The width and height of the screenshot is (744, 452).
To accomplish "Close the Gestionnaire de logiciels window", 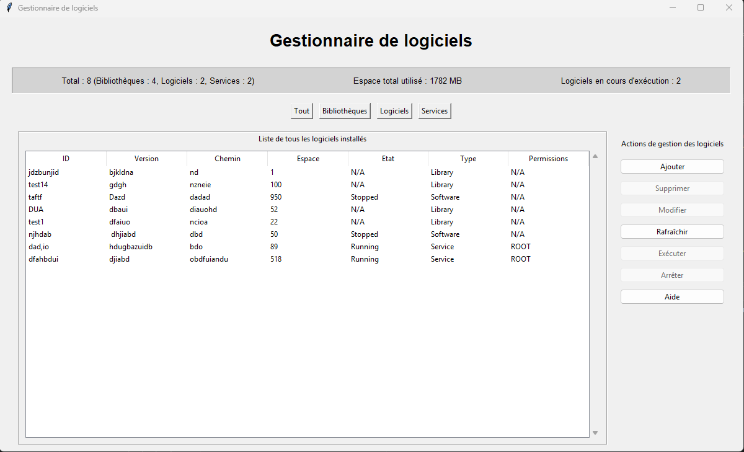I will 729,8.
